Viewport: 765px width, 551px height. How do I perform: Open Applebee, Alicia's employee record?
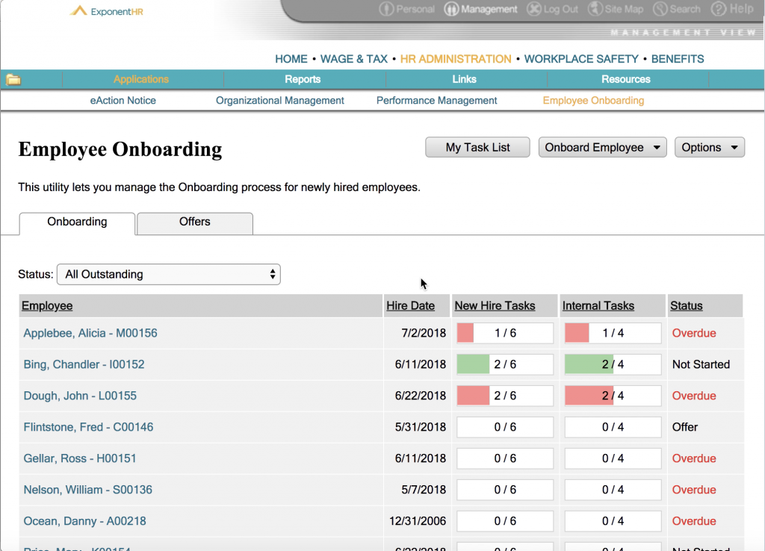point(90,333)
